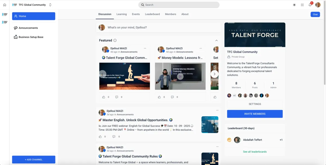Open the Money Models featured post title
The width and height of the screenshot is (326, 165).
tap(180, 58)
